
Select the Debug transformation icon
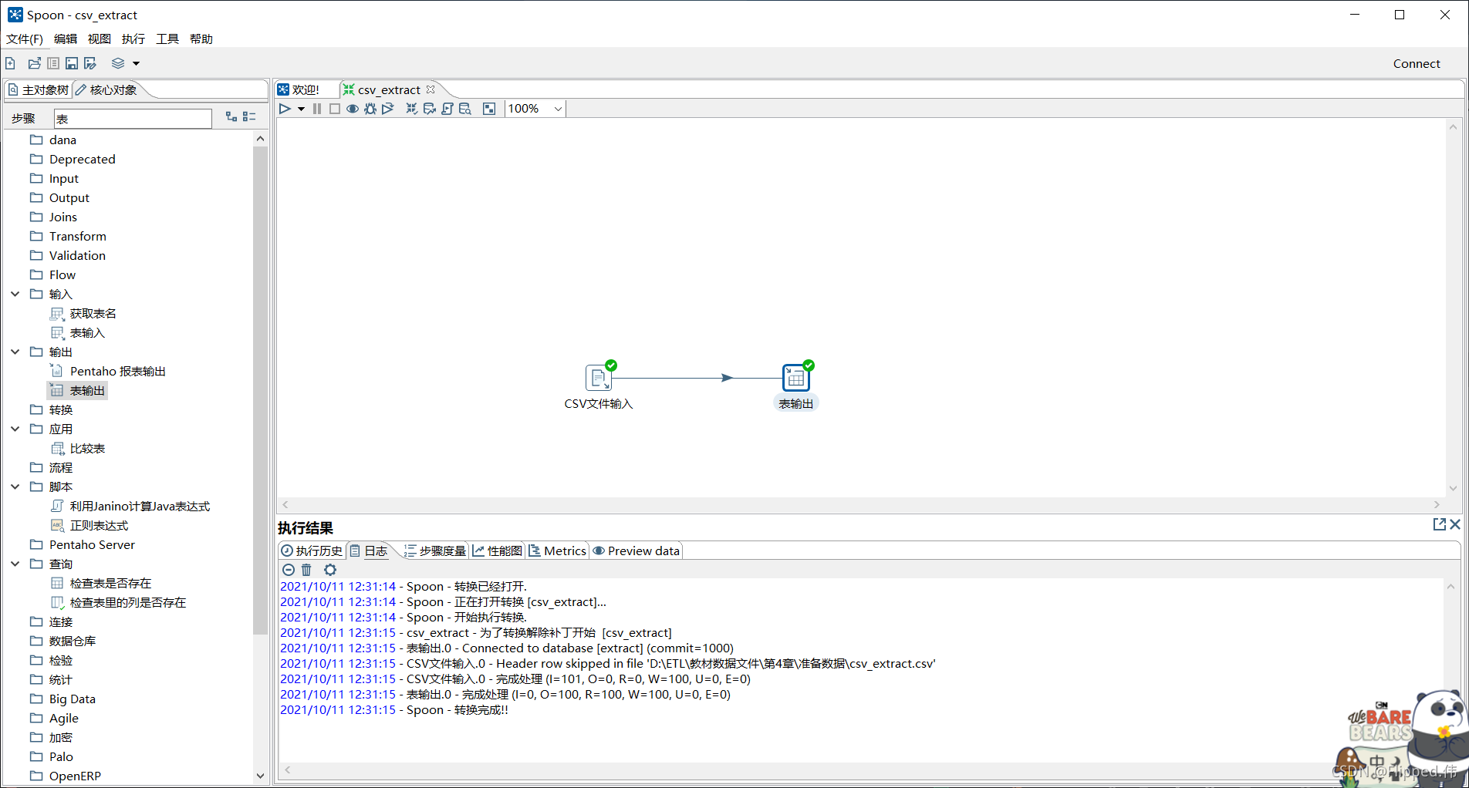pos(370,109)
